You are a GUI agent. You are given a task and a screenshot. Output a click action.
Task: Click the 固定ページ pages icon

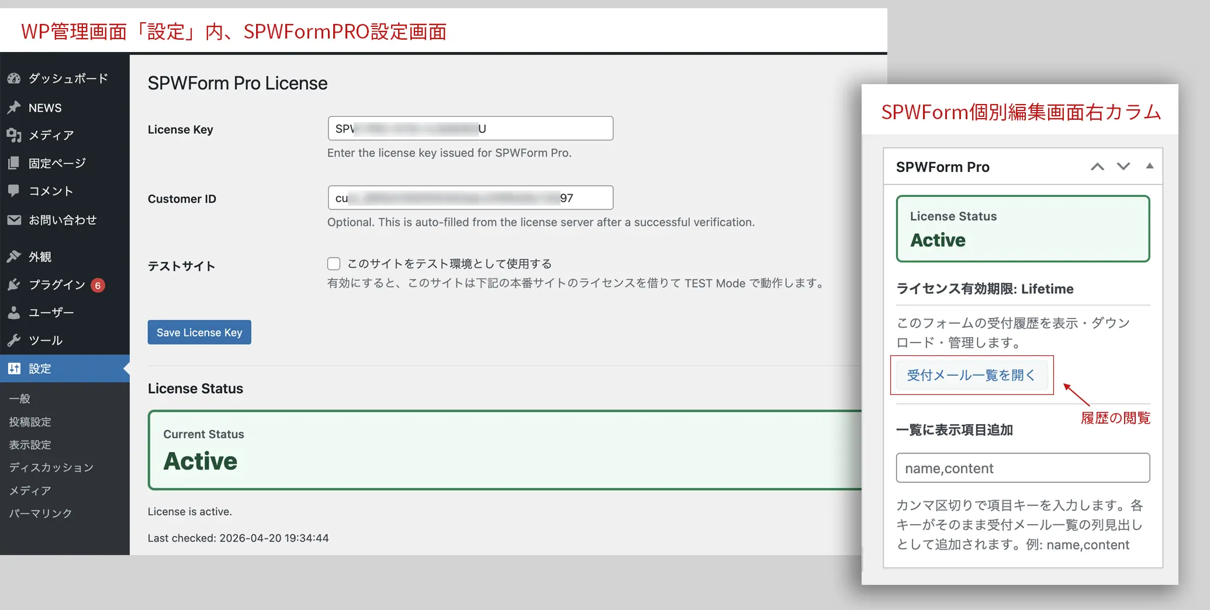tap(14, 163)
